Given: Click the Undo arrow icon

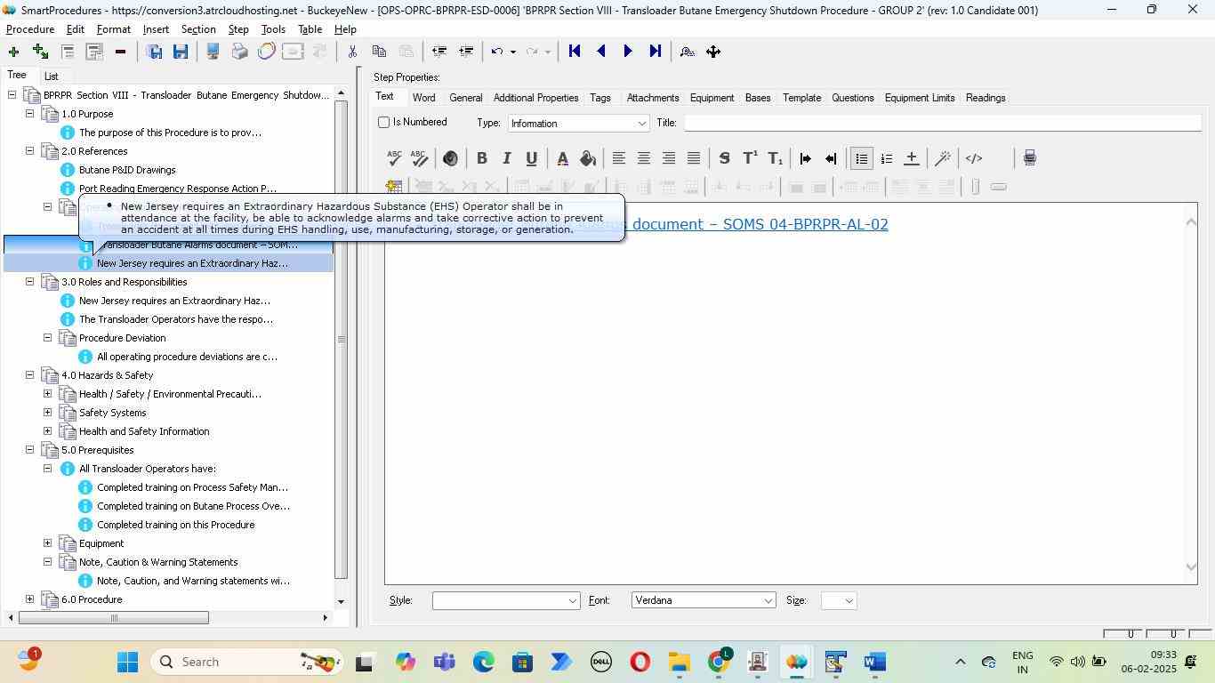Looking at the screenshot, I should pos(497,52).
